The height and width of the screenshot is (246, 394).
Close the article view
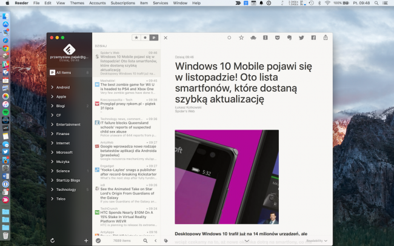[165, 38]
